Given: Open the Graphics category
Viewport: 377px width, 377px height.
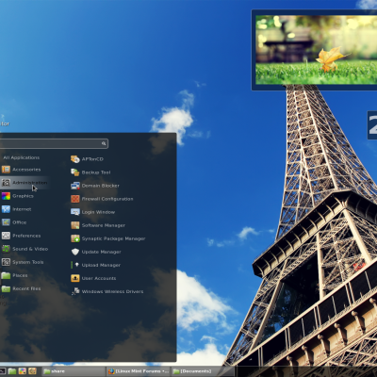Looking at the screenshot, I should [x=17, y=196].
